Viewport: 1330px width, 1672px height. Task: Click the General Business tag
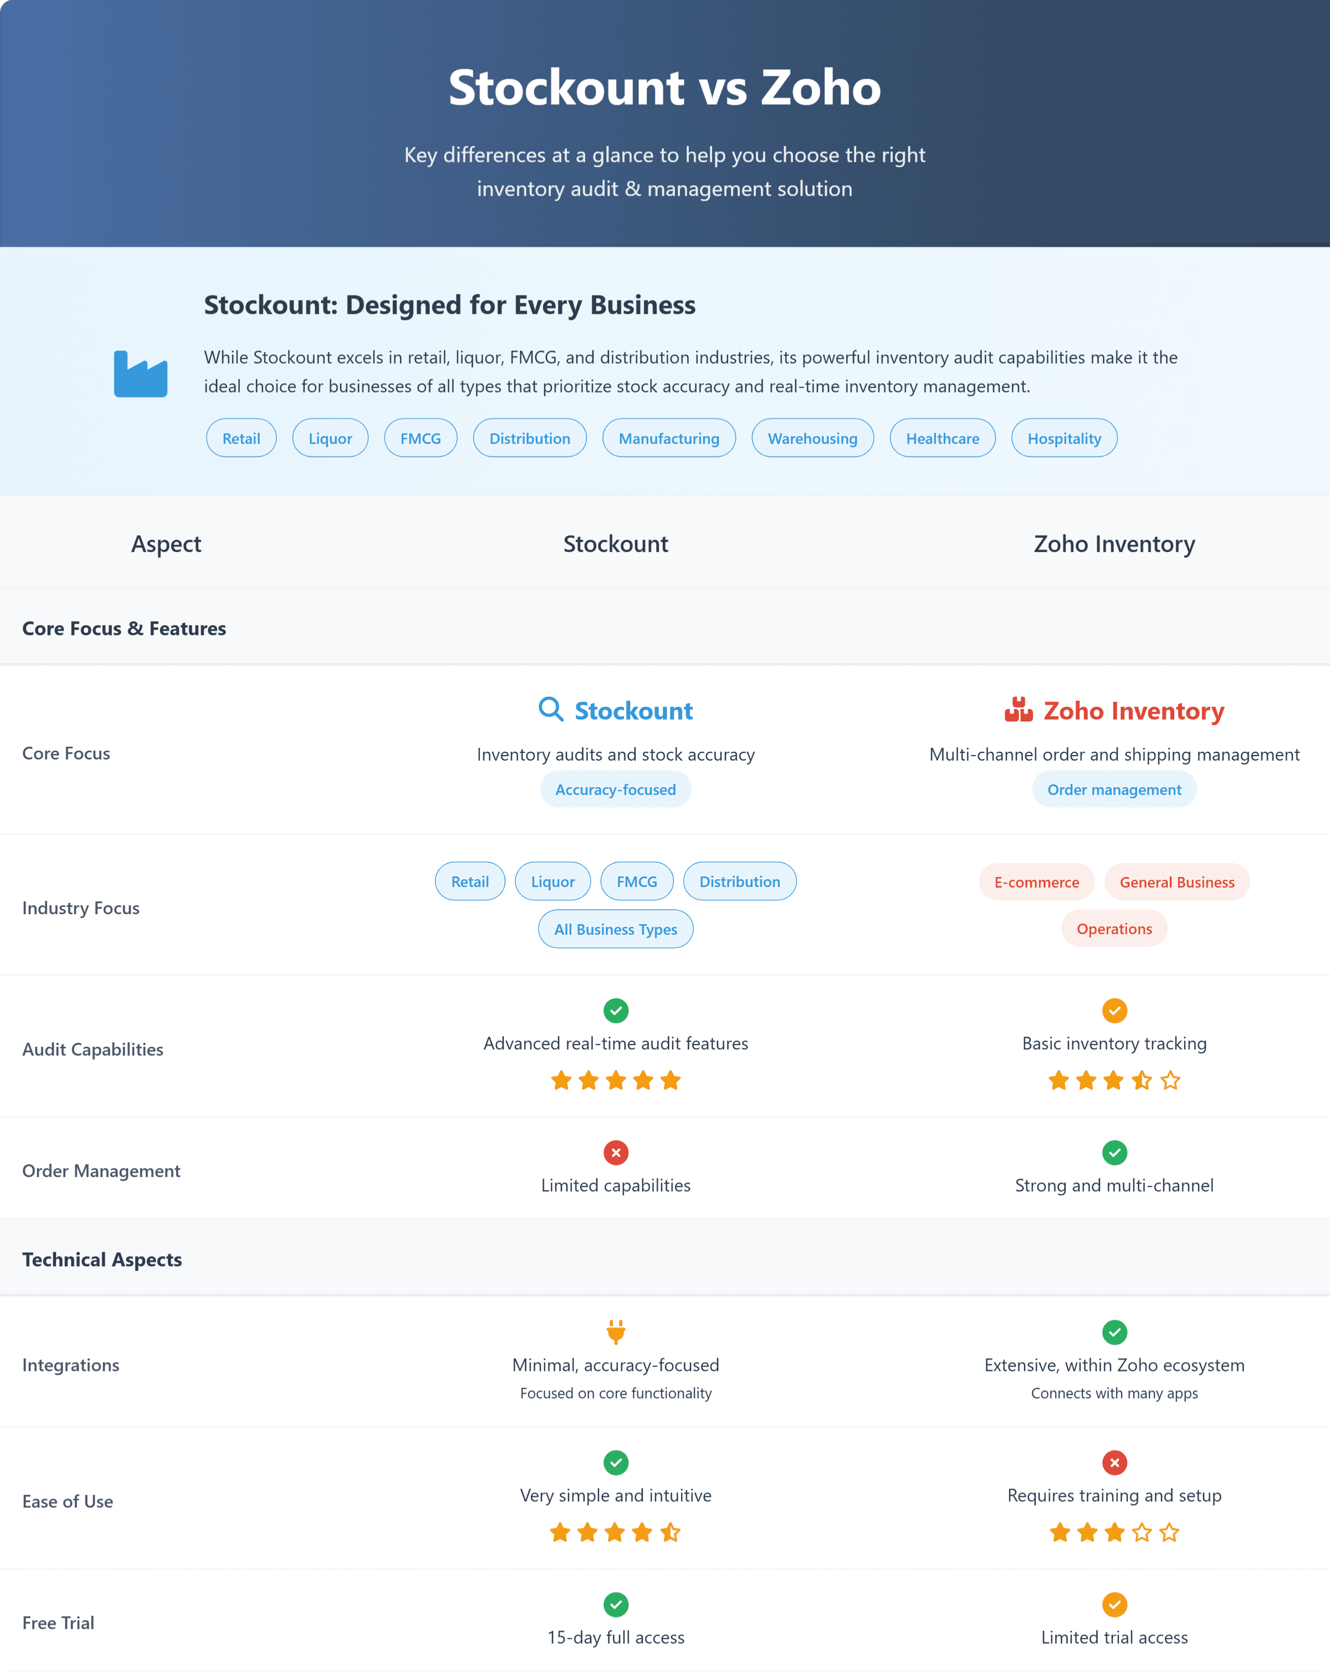pos(1177,882)
